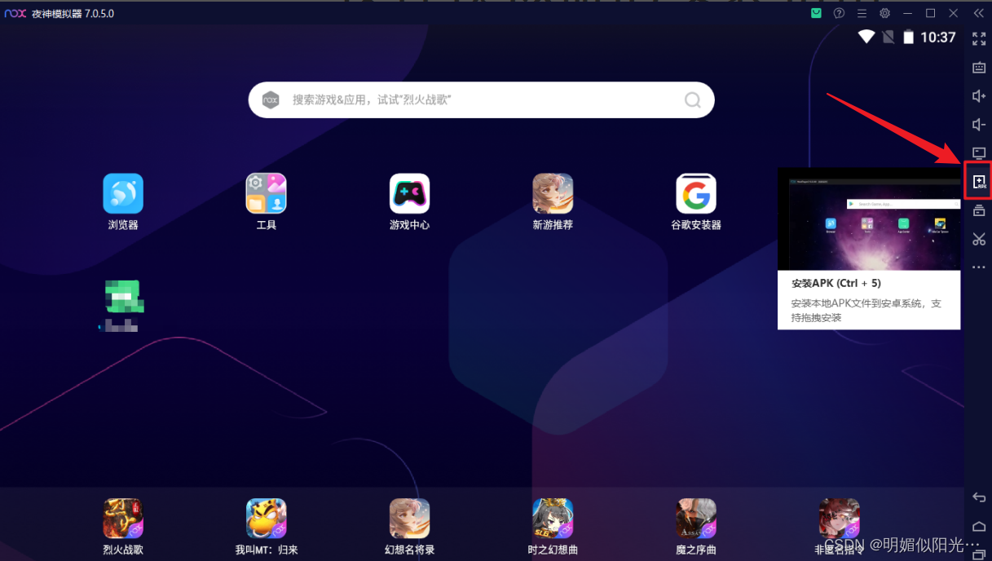Tap the Android home button
The image size is (992, 561).
tap(979, 526)
